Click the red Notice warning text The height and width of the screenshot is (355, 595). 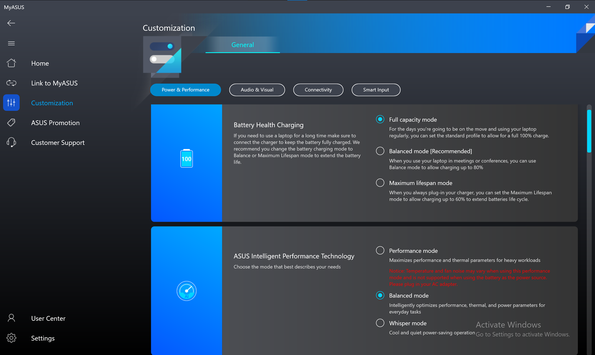tap(469, 277)
